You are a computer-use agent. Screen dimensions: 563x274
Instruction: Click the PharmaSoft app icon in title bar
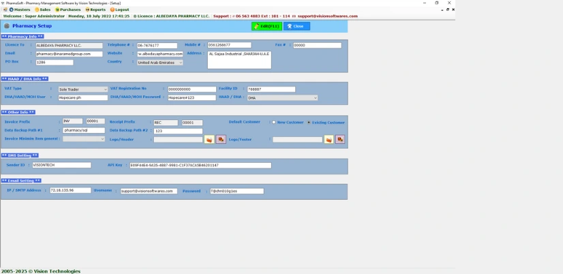click(3, 3)
